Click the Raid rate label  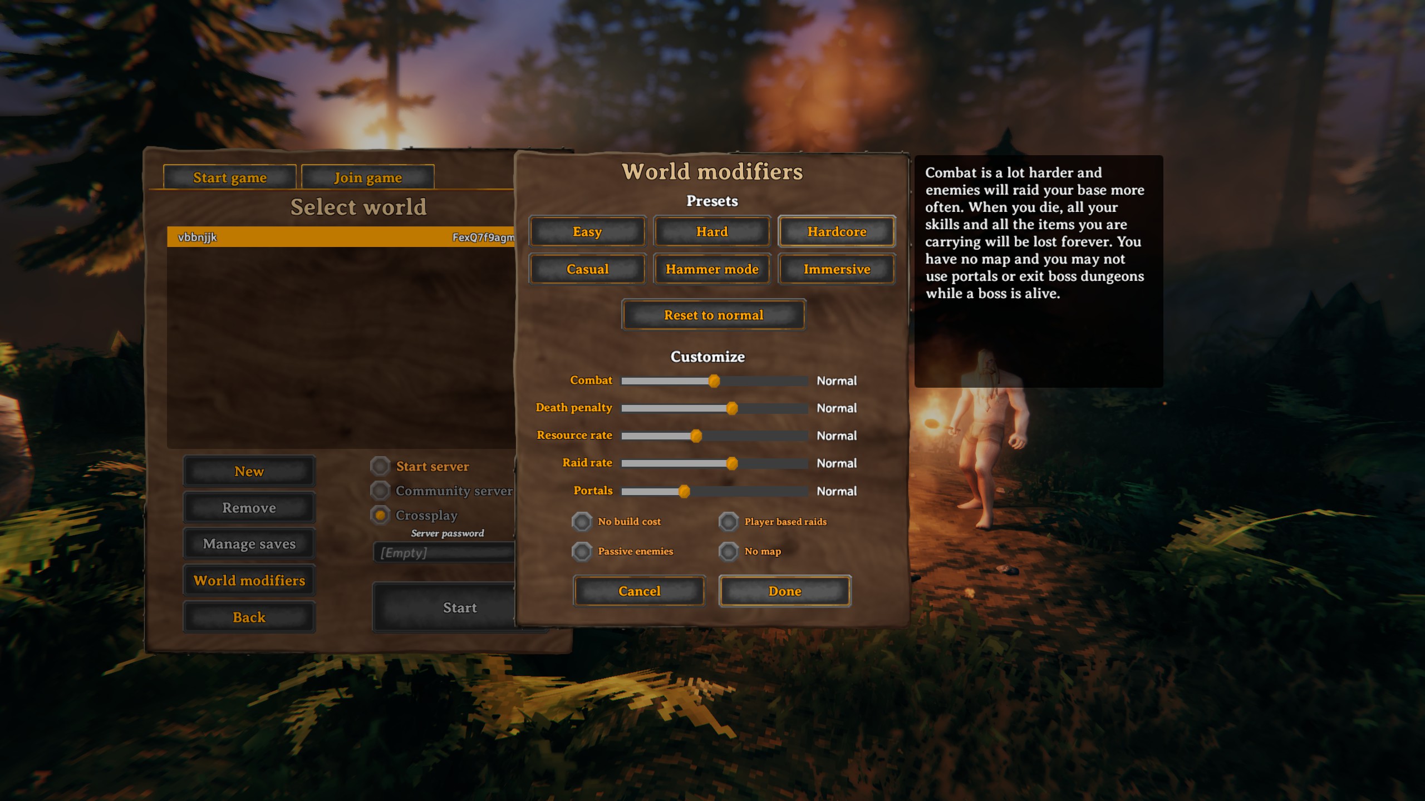point(587,463)
